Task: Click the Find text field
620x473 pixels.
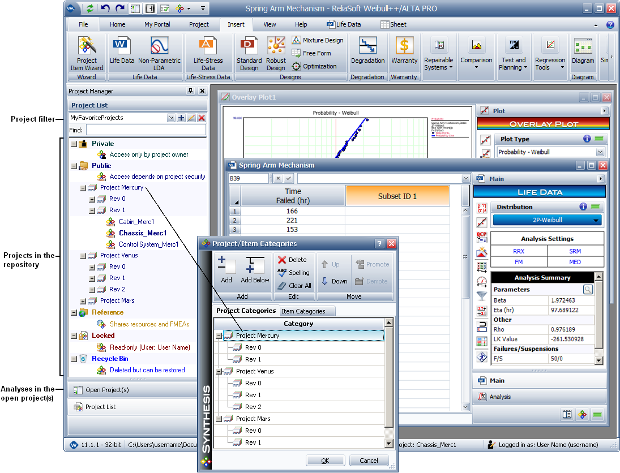Action: (x=146, y=130)
